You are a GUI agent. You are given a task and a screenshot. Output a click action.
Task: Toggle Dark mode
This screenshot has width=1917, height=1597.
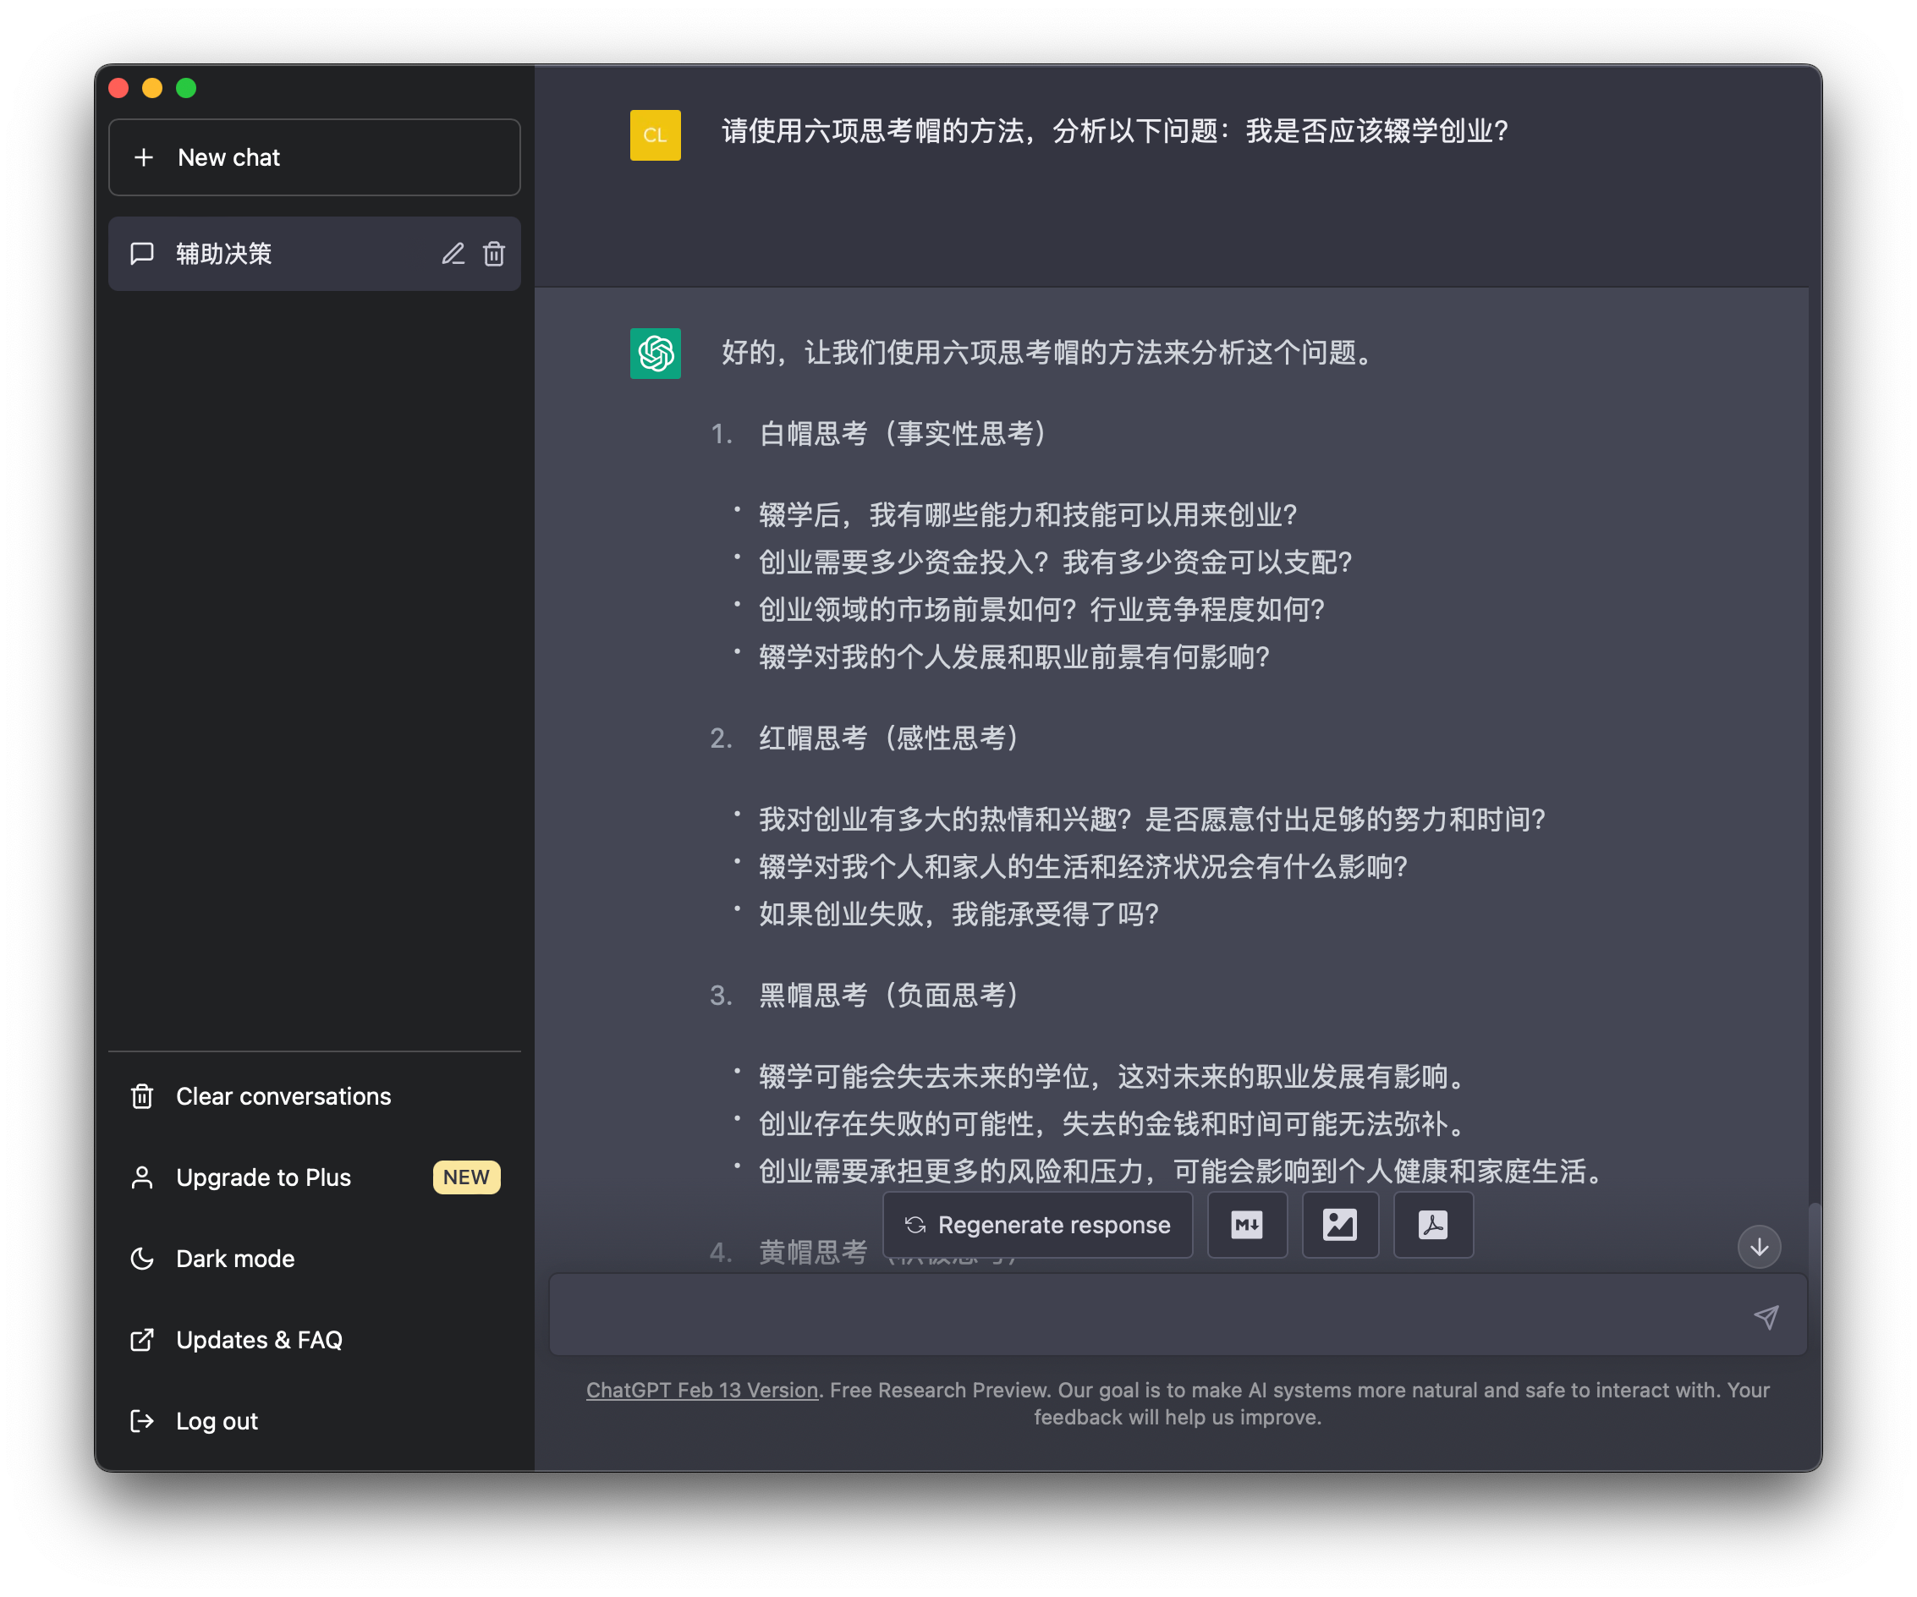click(x=234, y=1259)
